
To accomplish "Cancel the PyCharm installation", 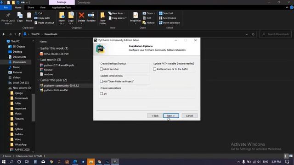I will coord(189,115).
